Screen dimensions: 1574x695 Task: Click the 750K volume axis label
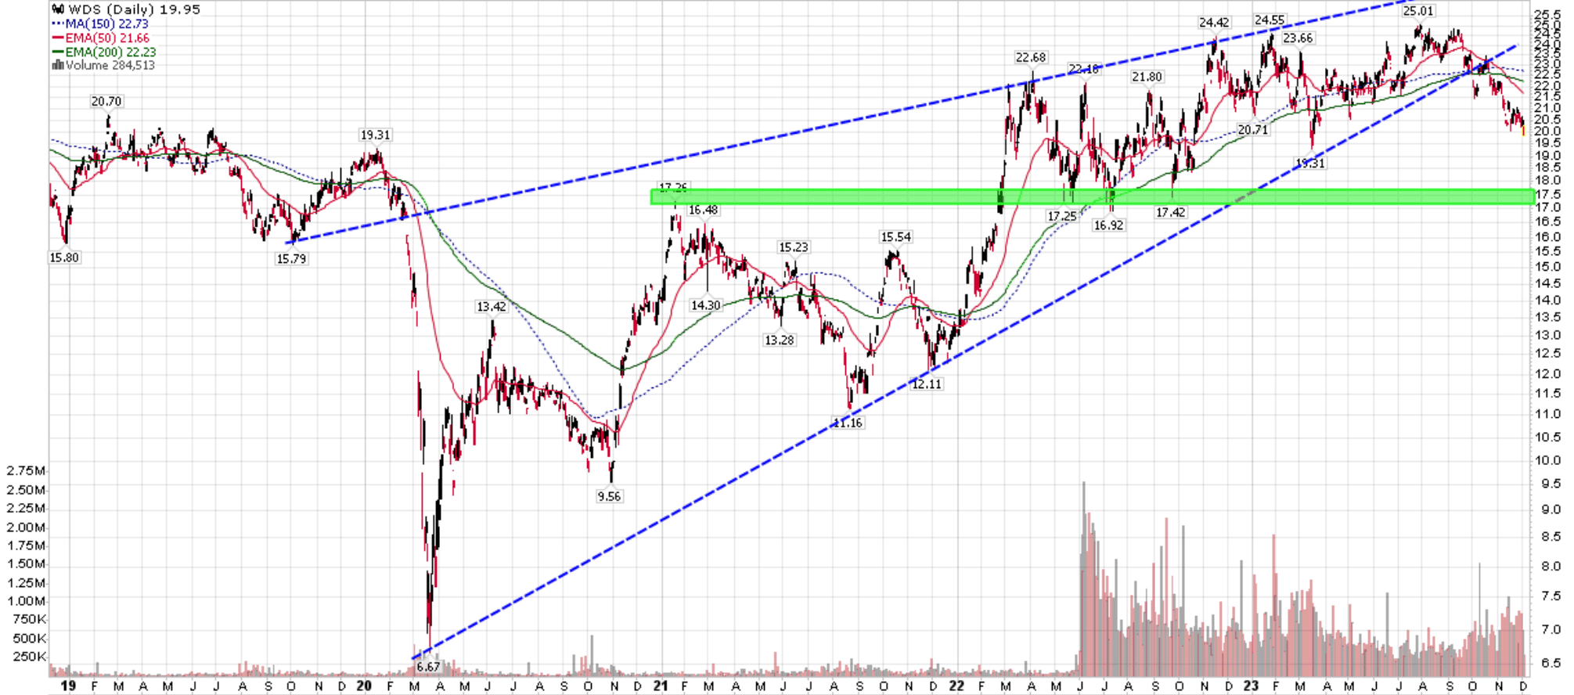(30, 620)
